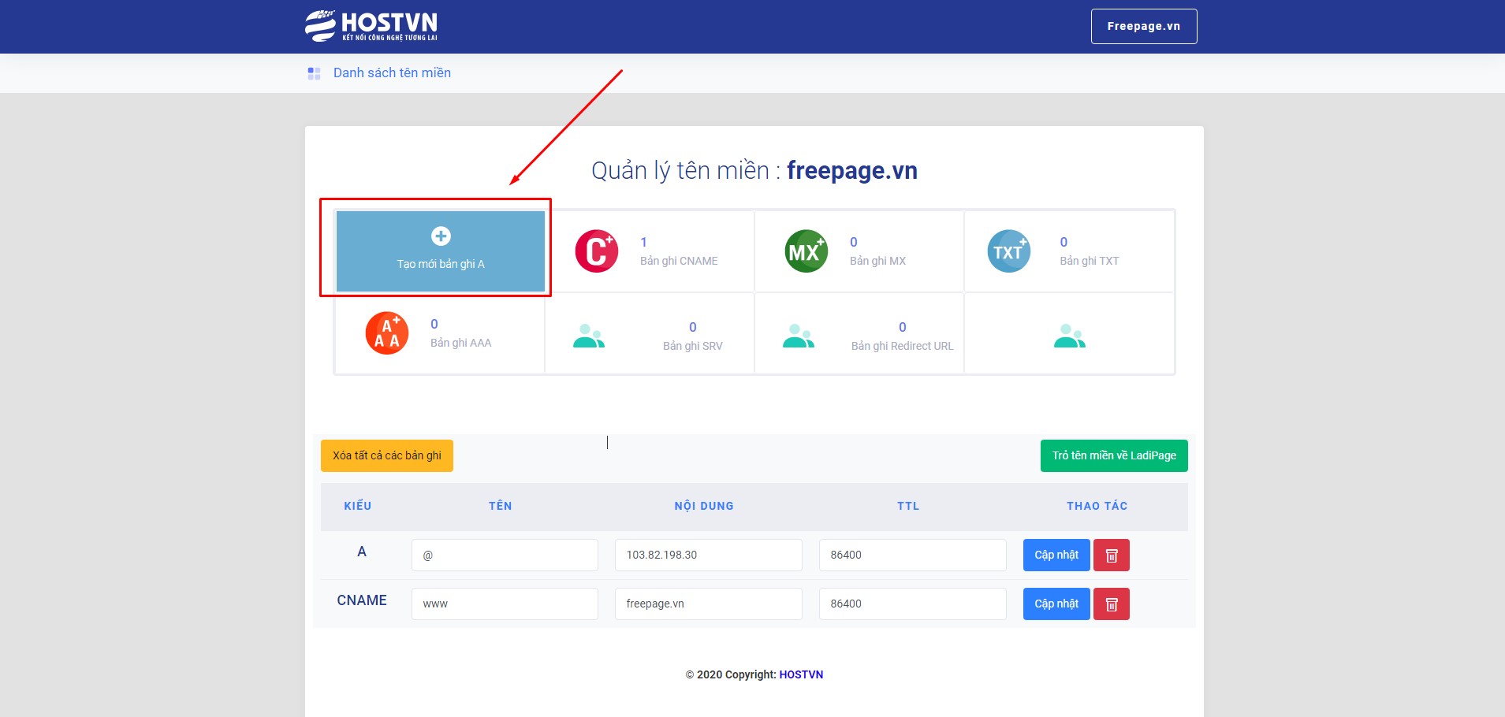Click the KIỂU column header

[x=358, y=506]
